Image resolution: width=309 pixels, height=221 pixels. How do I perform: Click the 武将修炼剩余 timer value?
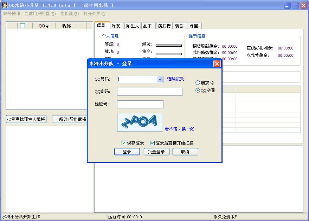[x=230, y=53]
